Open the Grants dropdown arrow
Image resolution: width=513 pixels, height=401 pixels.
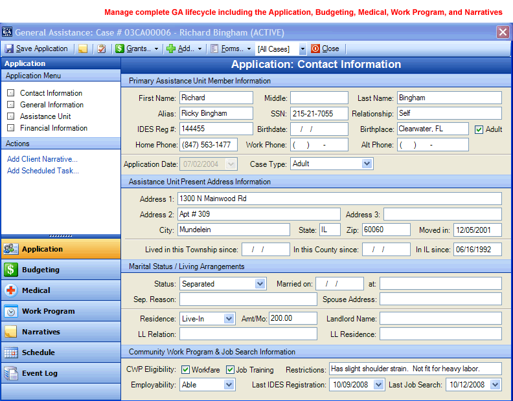[156, 49]
